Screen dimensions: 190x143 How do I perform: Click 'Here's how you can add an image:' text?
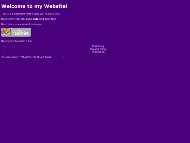pyautogui.click(x=22, y=24)
